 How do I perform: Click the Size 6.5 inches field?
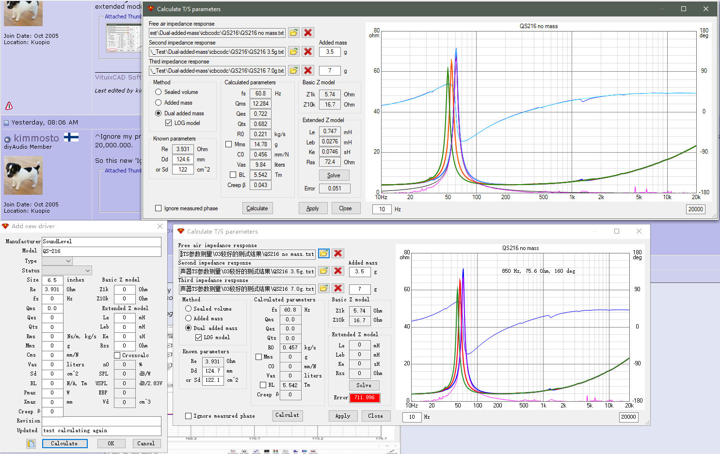52,280
